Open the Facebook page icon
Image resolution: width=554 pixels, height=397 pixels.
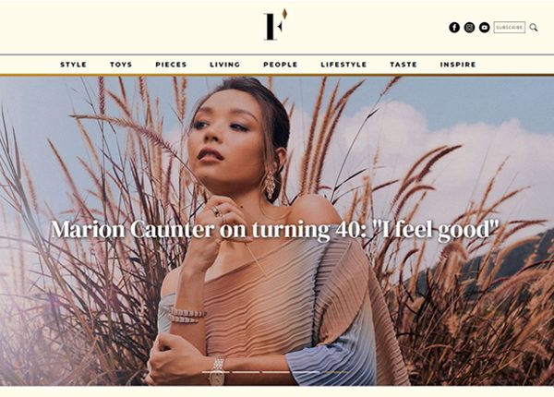coord(454,27)
